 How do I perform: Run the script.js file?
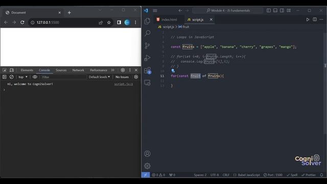coord(308,19)
